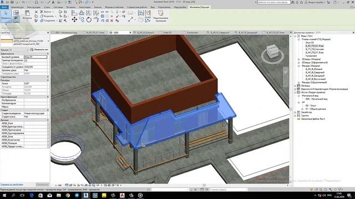Click the Save icon in quick access toolbar
Screen dimensions: 355x199
click(12, 2)
